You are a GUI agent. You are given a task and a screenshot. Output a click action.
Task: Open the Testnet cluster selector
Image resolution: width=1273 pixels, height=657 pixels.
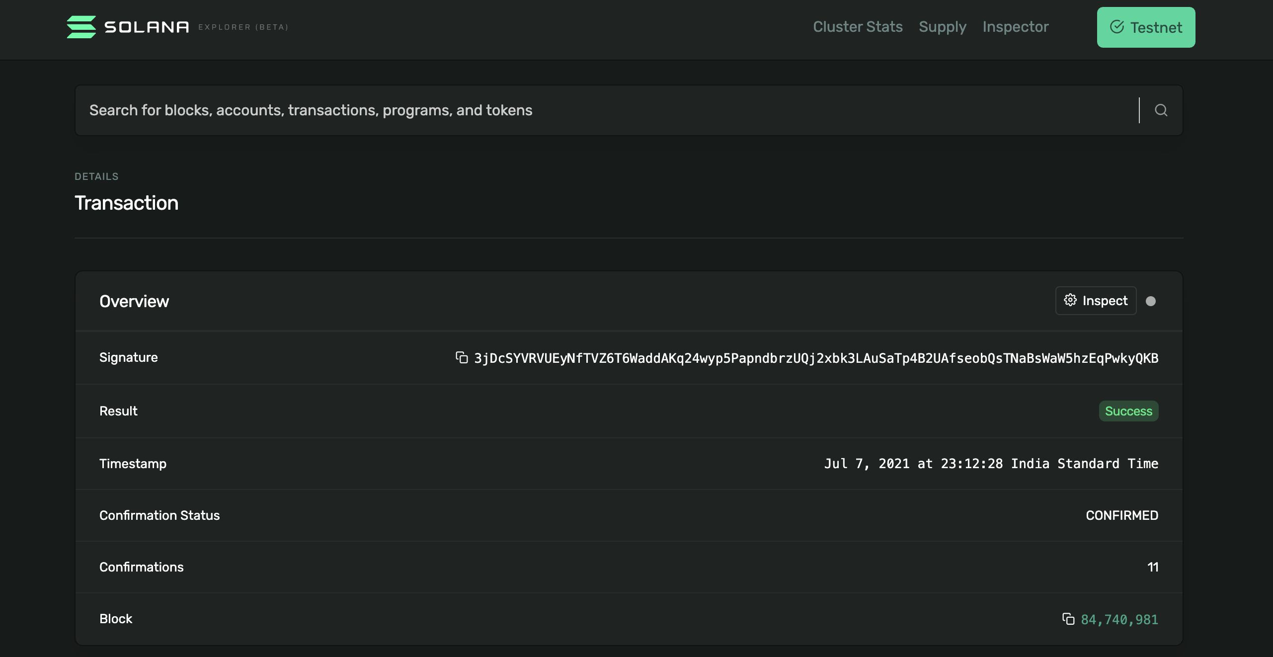click(1146, 27)
